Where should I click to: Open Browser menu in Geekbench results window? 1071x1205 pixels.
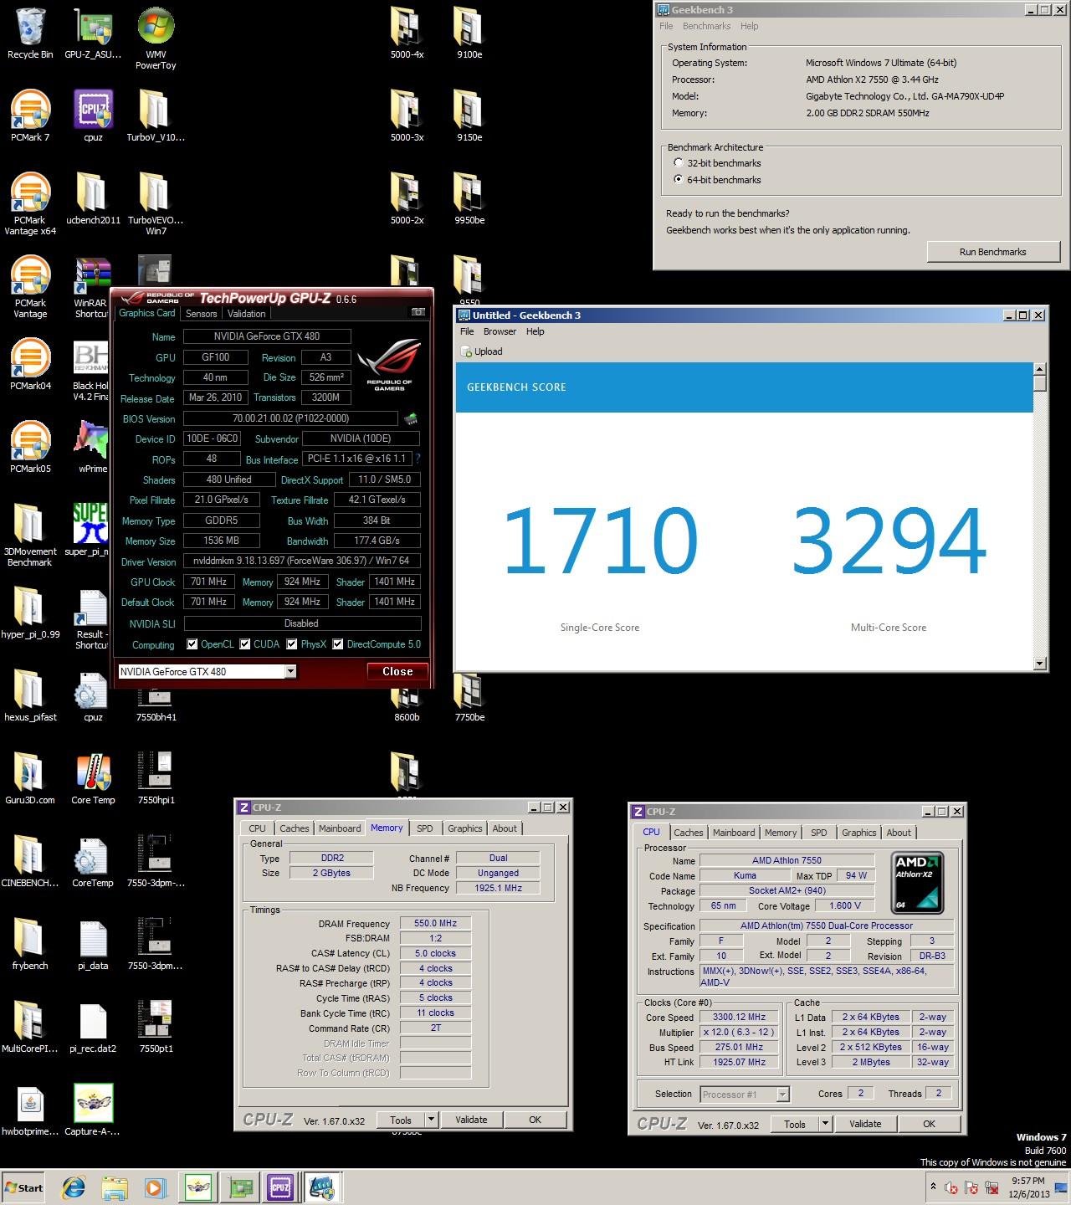pyautogui.click(x=500, y=331)
